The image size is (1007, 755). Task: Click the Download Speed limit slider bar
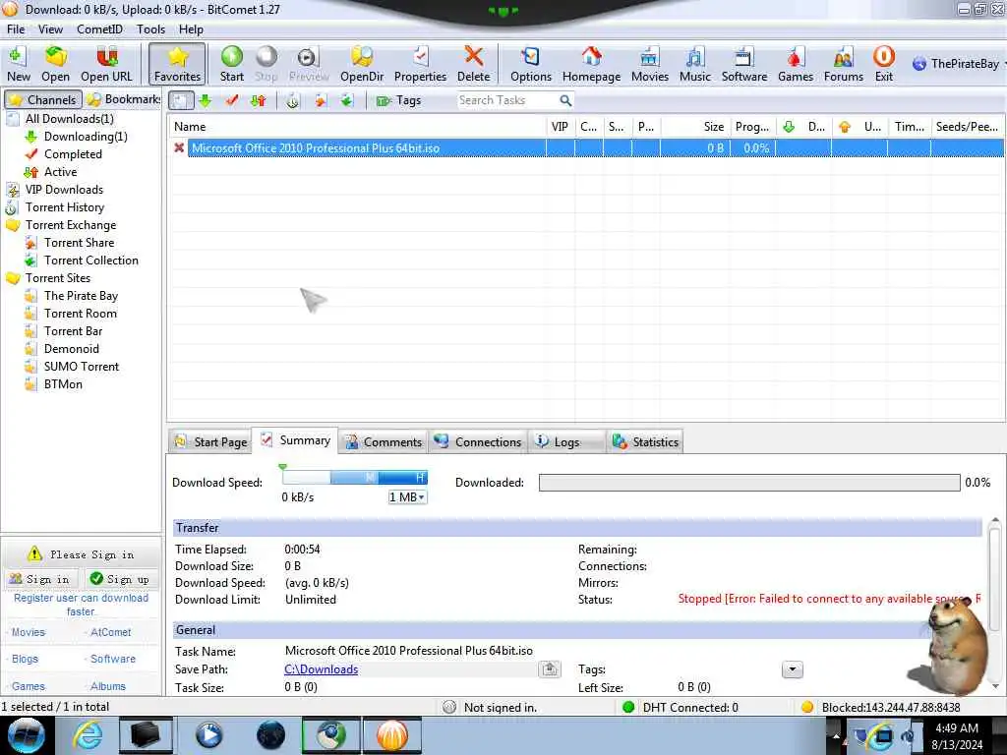click(x=354, y=478)
